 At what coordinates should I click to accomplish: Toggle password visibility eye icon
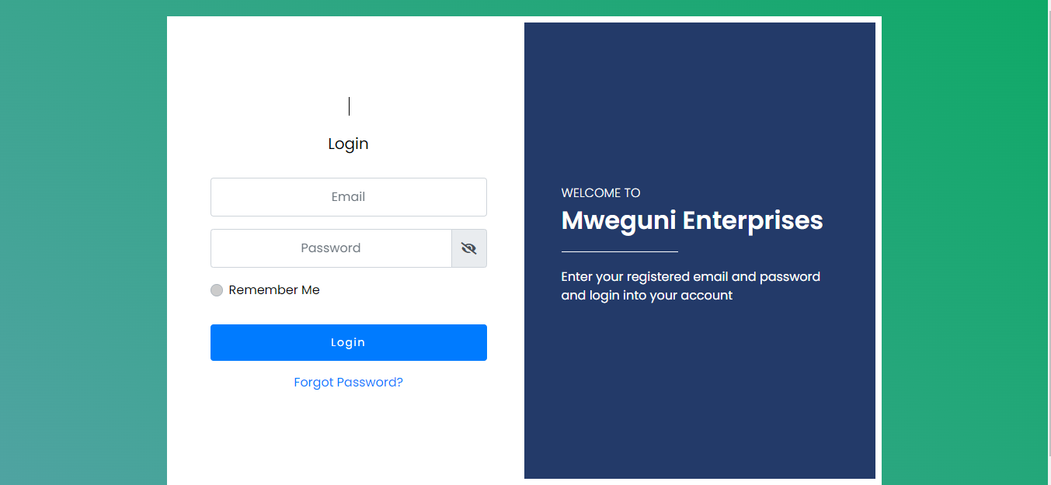tap(468, 248)
